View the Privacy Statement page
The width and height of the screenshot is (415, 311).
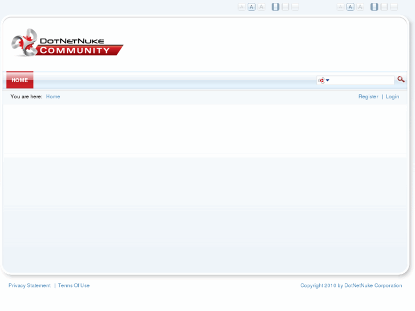coord(29,285)
